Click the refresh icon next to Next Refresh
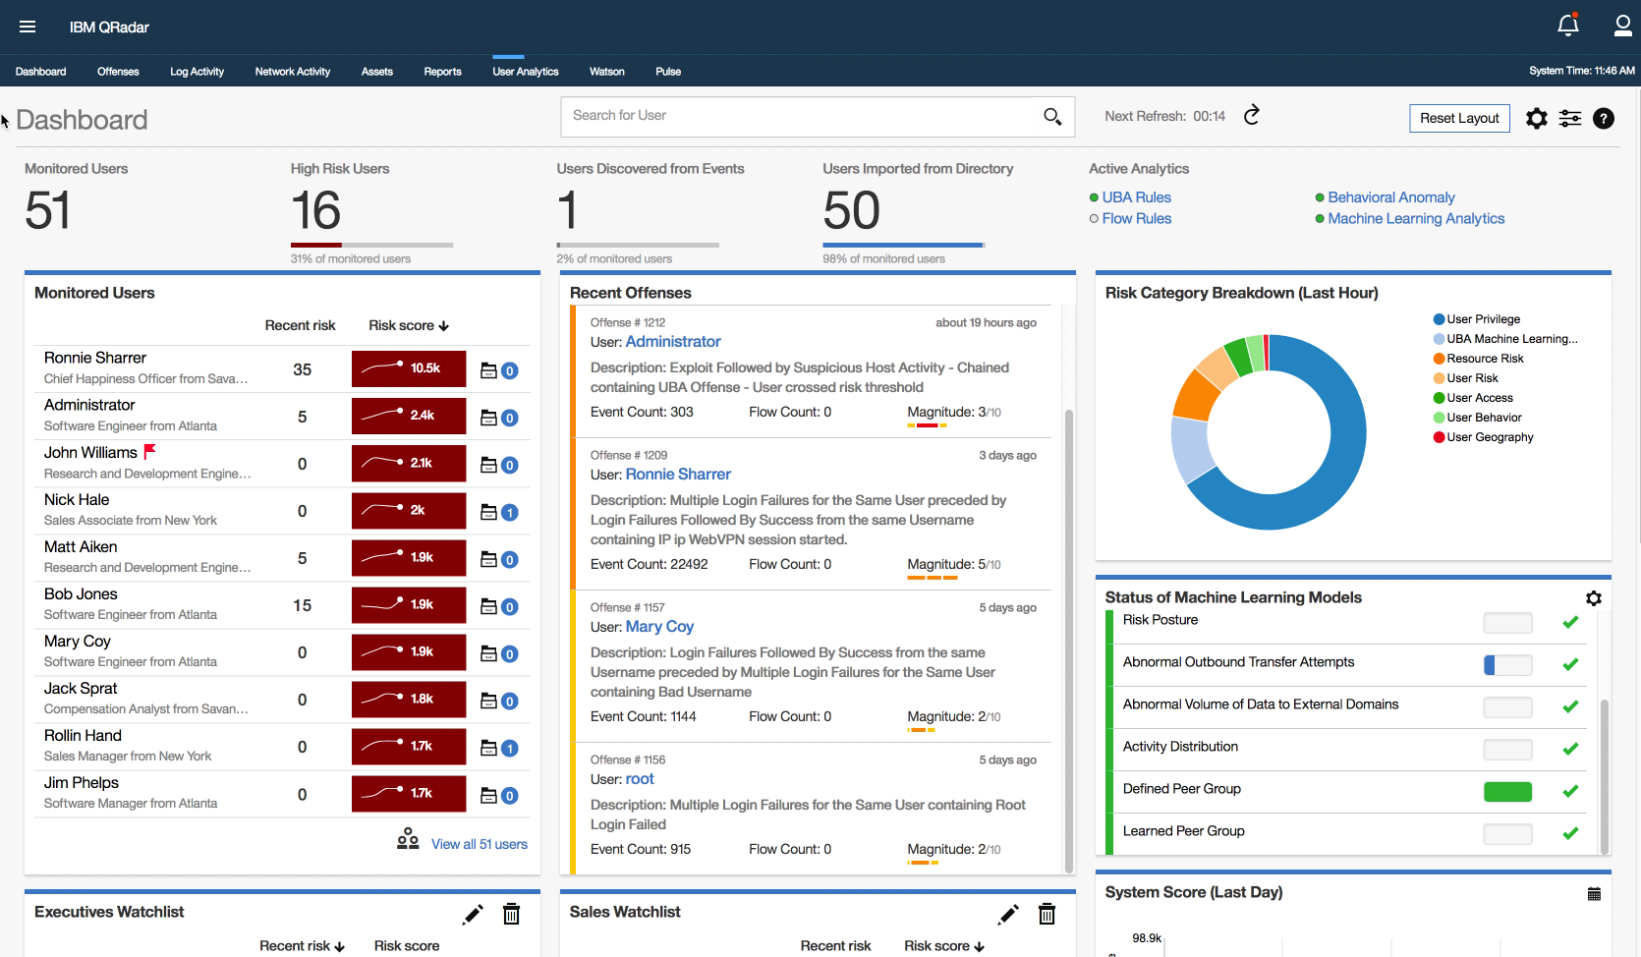This screenshot has height=957, width=1641. (x=1252, y=115)
